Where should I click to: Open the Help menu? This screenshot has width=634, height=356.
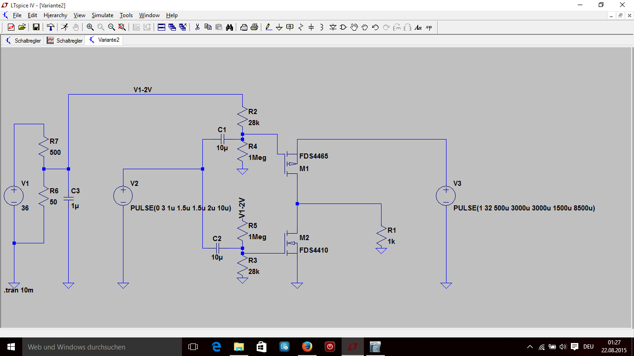[172, 15]
